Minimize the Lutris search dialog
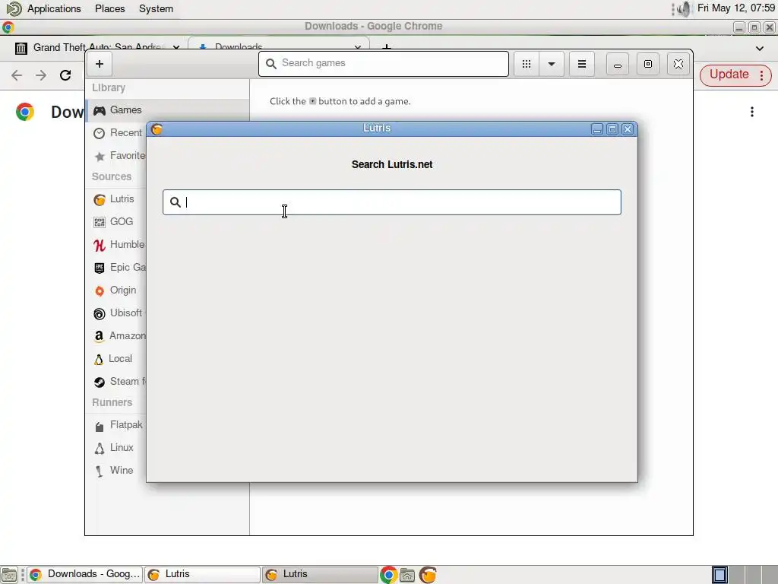Screen dimensions: 778x584 click(597, 129)
